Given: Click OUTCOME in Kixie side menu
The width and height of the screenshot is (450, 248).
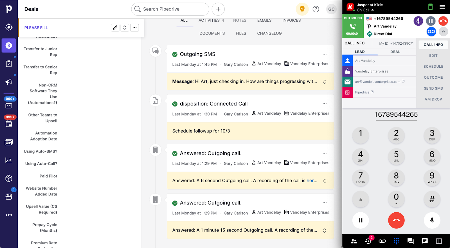Looking at the screenshot, I should (x=433, y=78).
